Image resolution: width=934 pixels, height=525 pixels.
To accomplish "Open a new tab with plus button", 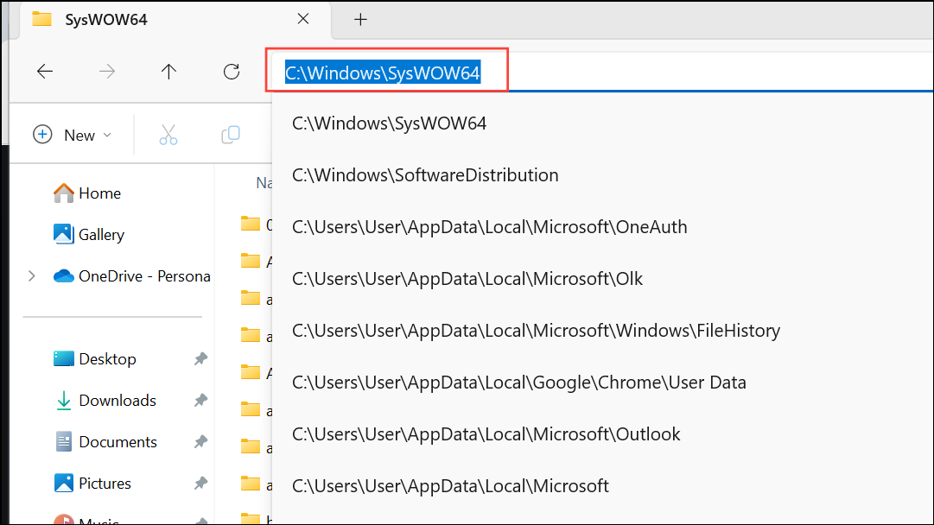I will [x=361, y=19].
